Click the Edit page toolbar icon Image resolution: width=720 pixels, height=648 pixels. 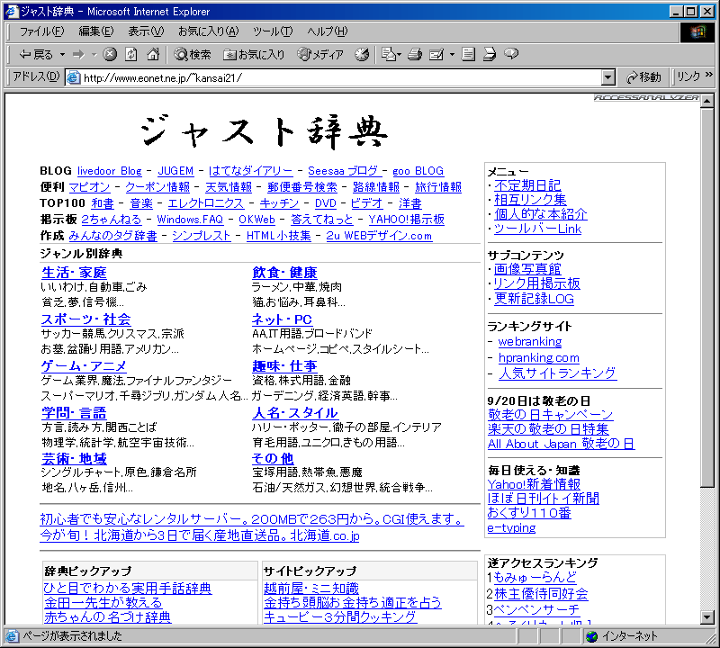[436, 55]
